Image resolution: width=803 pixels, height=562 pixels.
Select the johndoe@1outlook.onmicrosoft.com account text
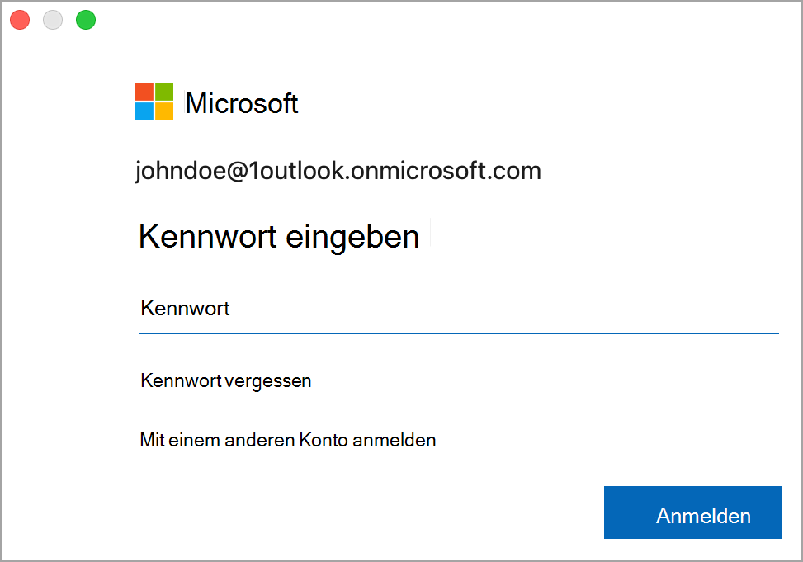(338, 171)
